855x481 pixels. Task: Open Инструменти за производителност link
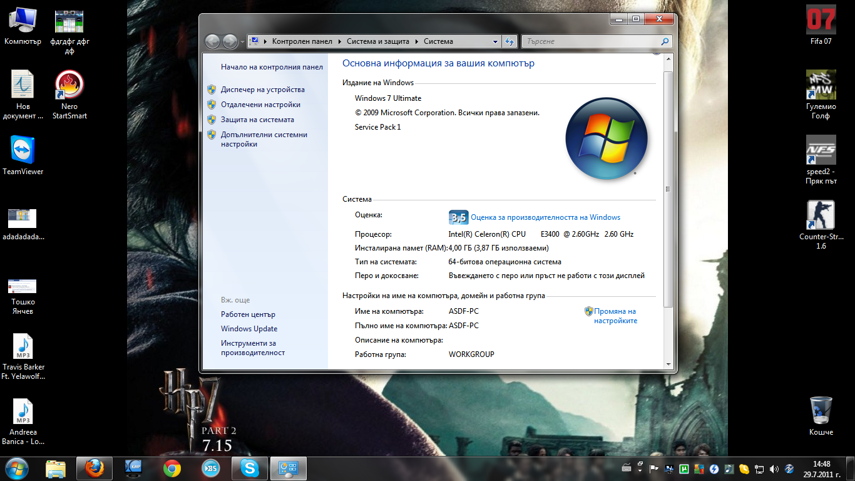coord(253,348)
